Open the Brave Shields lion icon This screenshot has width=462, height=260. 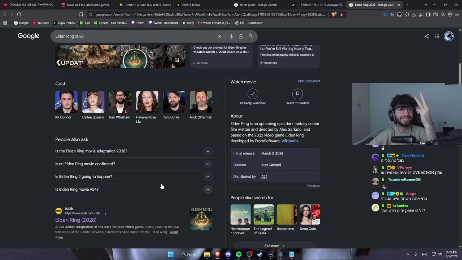tap(334, 14)
